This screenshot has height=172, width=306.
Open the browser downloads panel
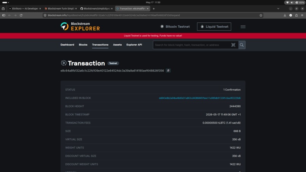tap(285, 15)
